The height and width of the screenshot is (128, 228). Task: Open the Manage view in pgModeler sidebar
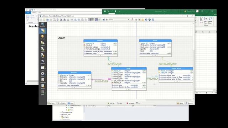(x=43, y=37)
